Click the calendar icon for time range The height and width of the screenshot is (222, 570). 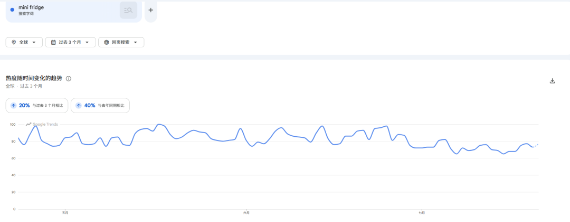53,43
